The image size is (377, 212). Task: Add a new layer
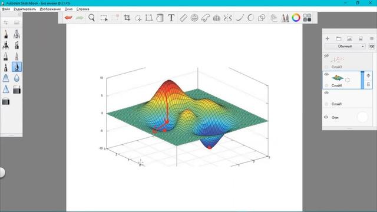(328, 38)
